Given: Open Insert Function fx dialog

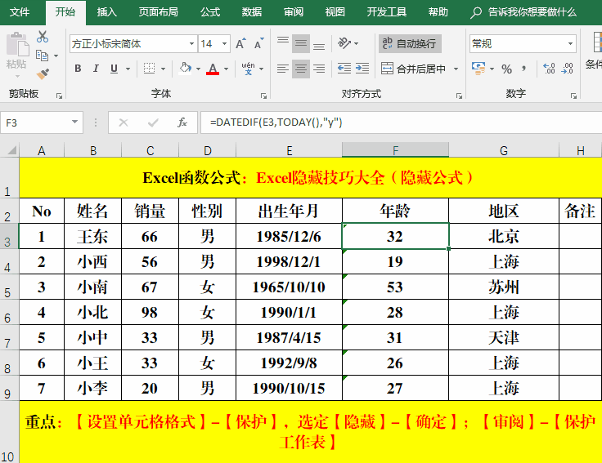Looking at the screenshot, I should click(182, 122).
